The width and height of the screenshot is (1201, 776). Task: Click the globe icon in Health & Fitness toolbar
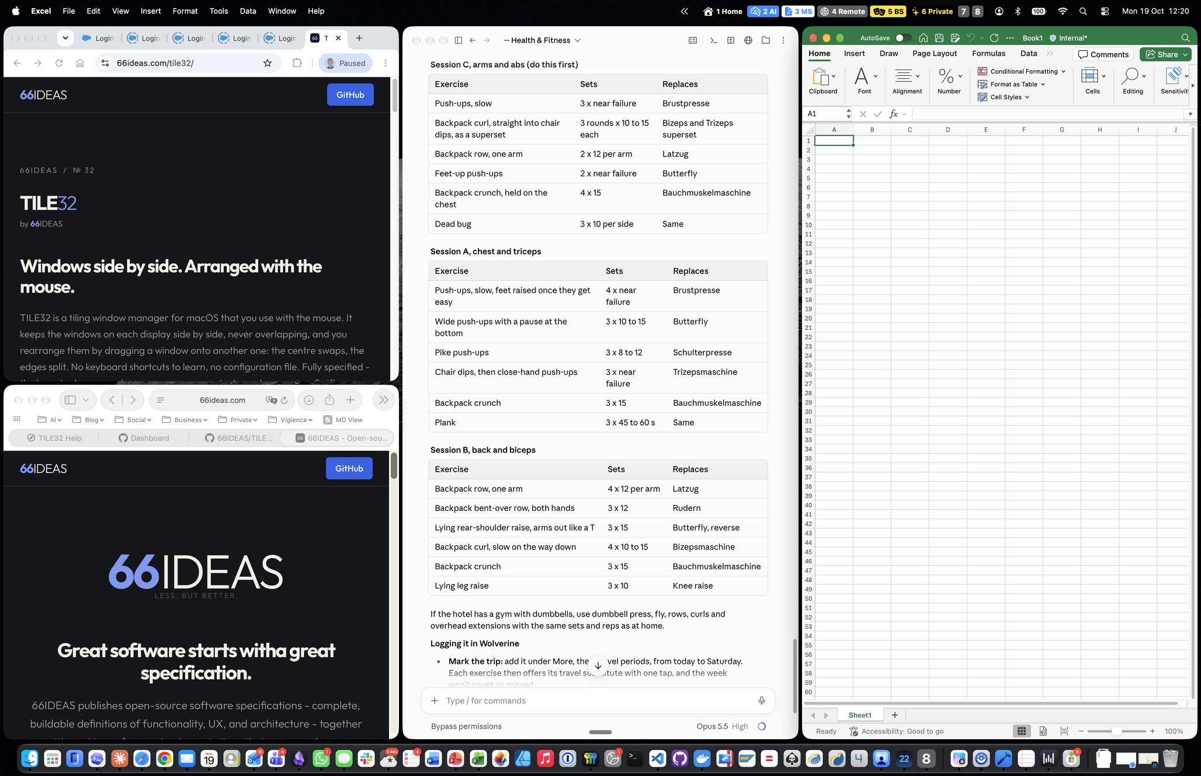point(748,40)
